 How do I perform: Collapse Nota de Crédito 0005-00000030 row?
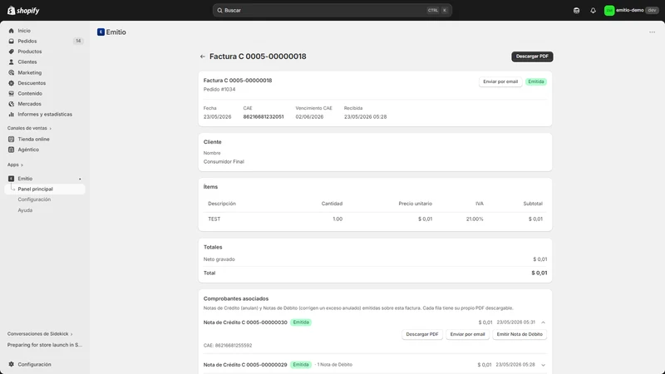pos(543,322)
